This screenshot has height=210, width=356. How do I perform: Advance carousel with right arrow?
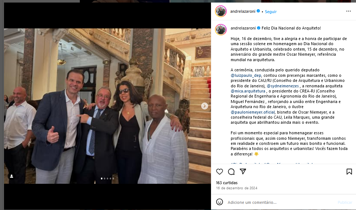coord(204,106)
